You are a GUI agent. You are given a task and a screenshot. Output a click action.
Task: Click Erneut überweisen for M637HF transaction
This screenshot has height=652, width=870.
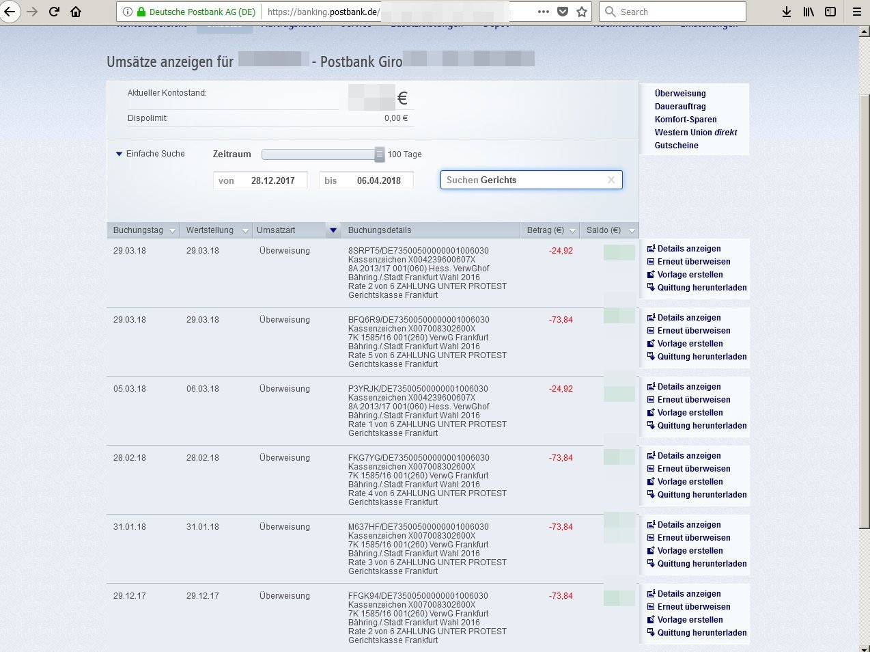click(688, 538)
